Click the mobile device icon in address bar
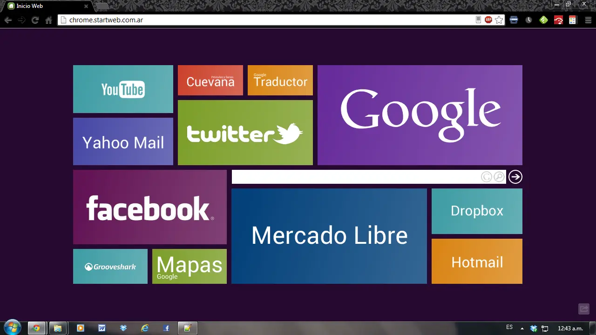 (478, 20)
